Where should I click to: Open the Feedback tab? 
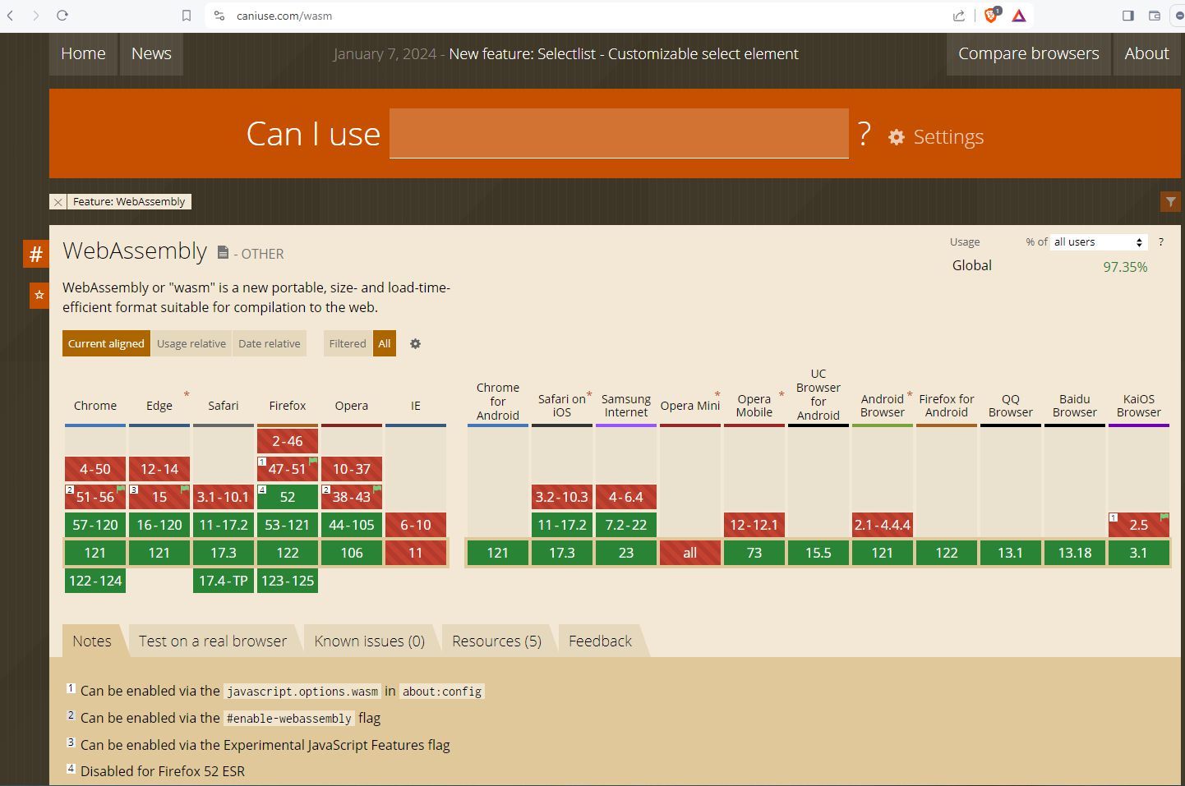coord(600,641)
